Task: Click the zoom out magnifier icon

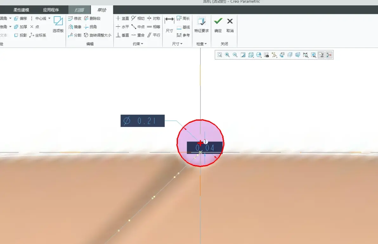Action: point(235,55)
